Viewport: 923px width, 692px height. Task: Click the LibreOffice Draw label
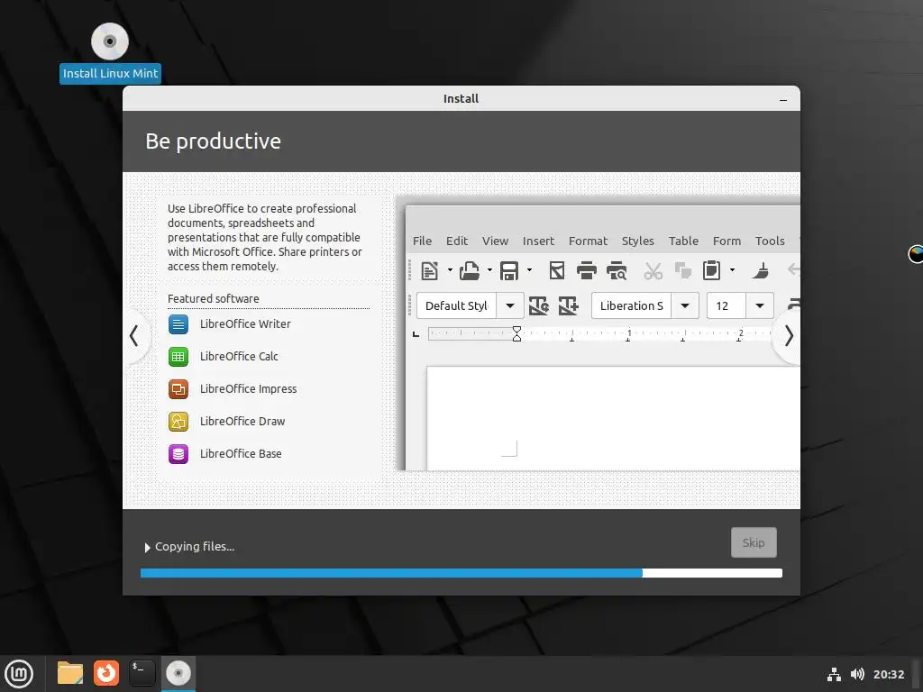[x=242, y=422]
